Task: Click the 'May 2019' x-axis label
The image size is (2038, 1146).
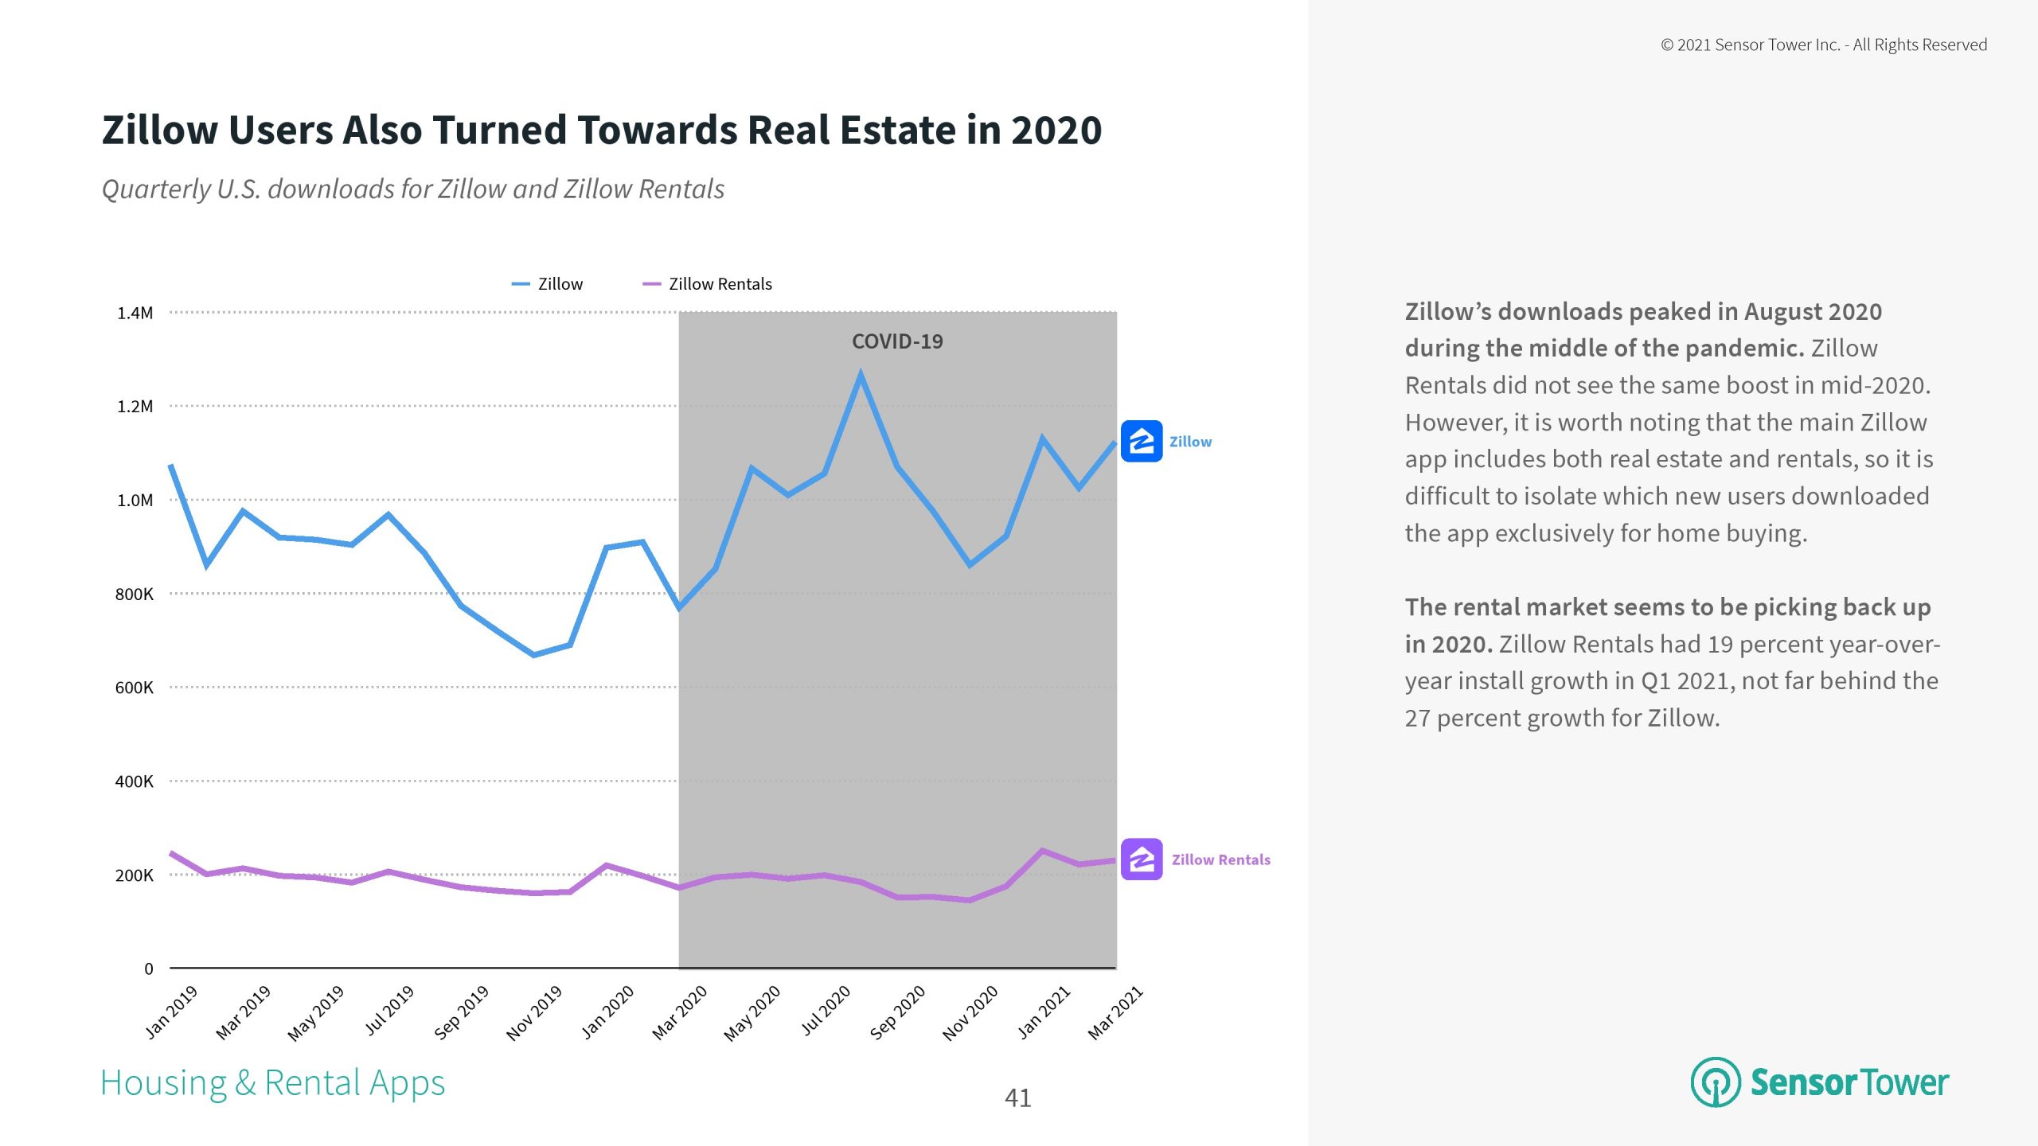Action: click(x=315, y=1013)
